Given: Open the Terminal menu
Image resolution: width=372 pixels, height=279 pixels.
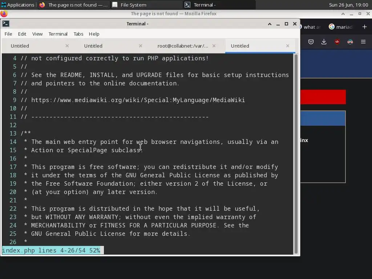Looking at the screenshot, I should click(x=58, y=34).
